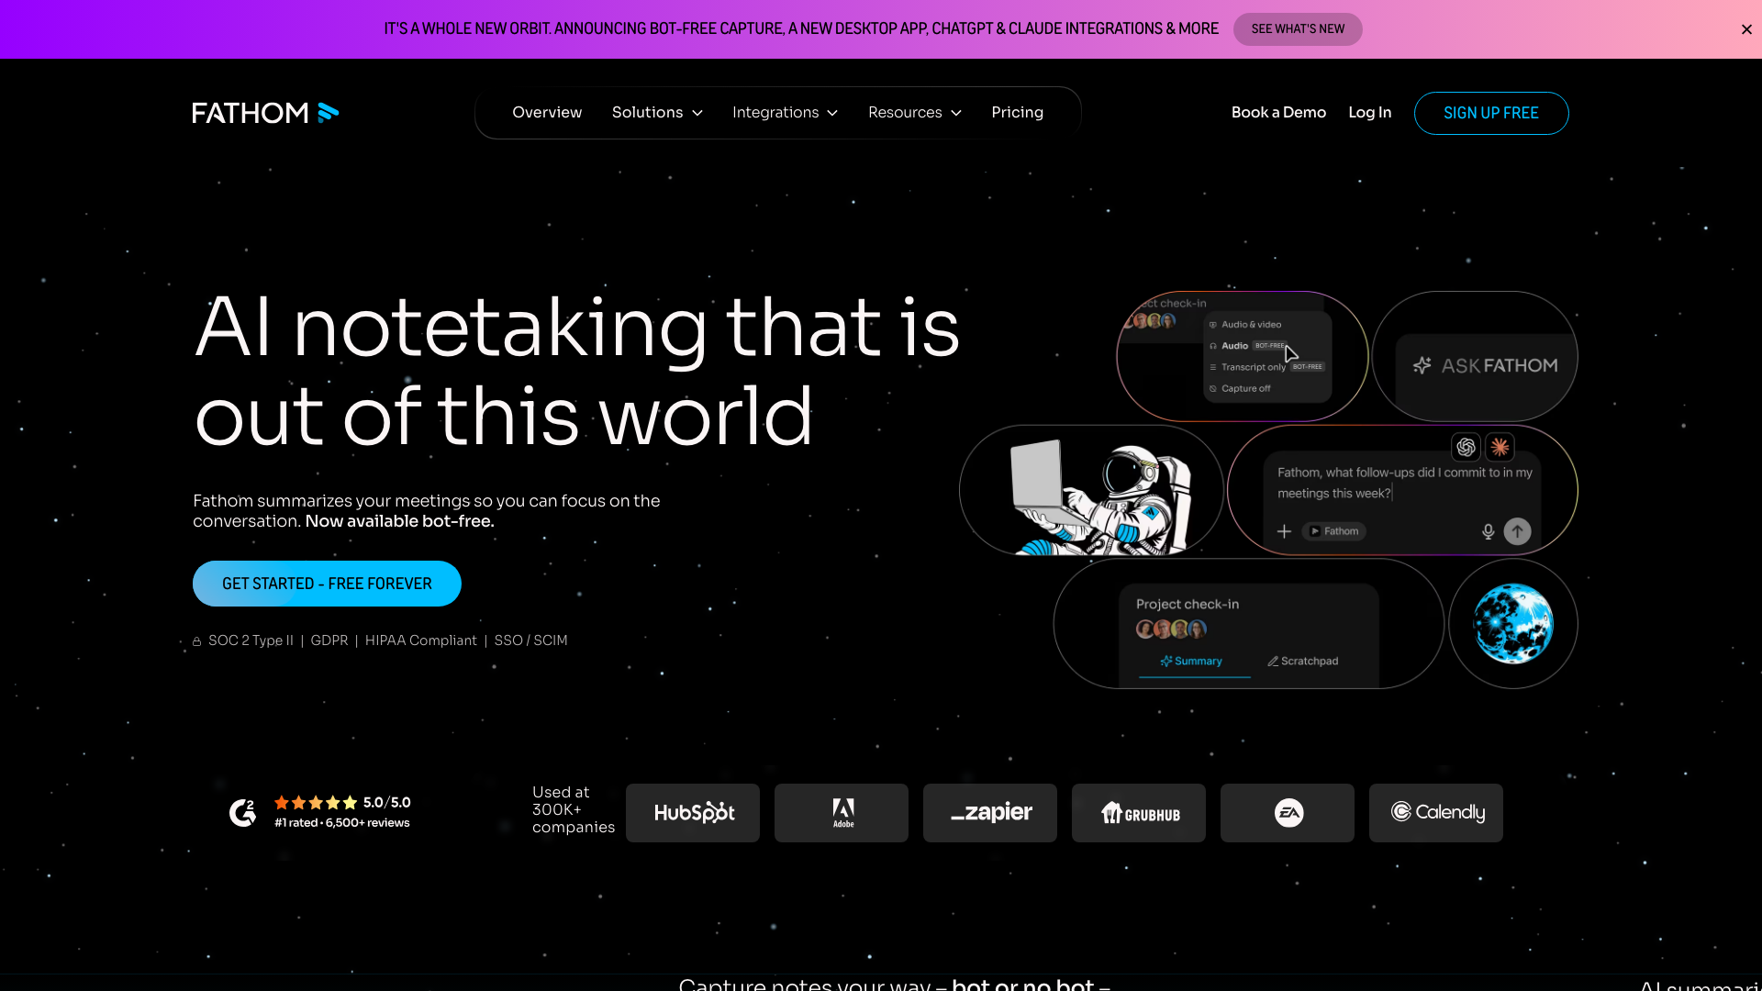Click the microphone icon in the prompt box
This screenshot has width=1762, height=991.
click(1488, 531)
